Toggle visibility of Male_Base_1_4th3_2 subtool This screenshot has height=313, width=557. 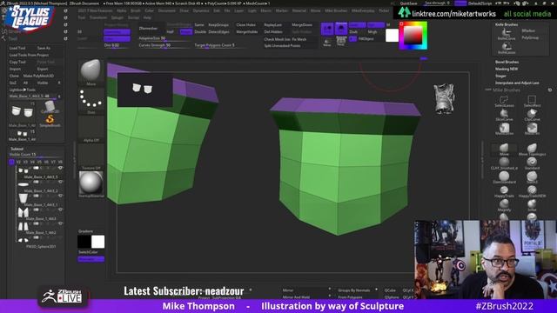click(x=60, y=182)
